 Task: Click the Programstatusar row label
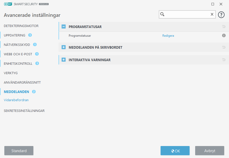tap(80, 36)
